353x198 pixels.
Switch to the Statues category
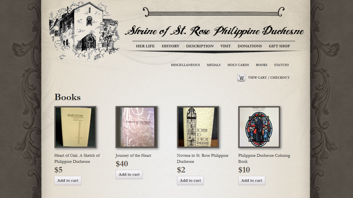(x=282, y=65)
